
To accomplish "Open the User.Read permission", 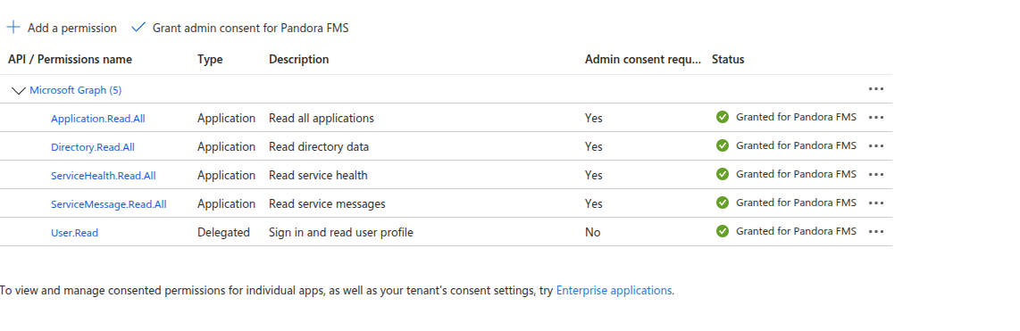I will pos(75,232).
